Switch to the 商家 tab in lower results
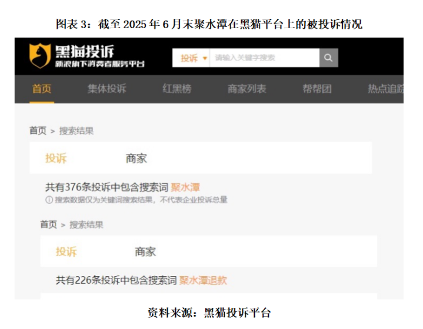423x329 pixels. point(145,251)
